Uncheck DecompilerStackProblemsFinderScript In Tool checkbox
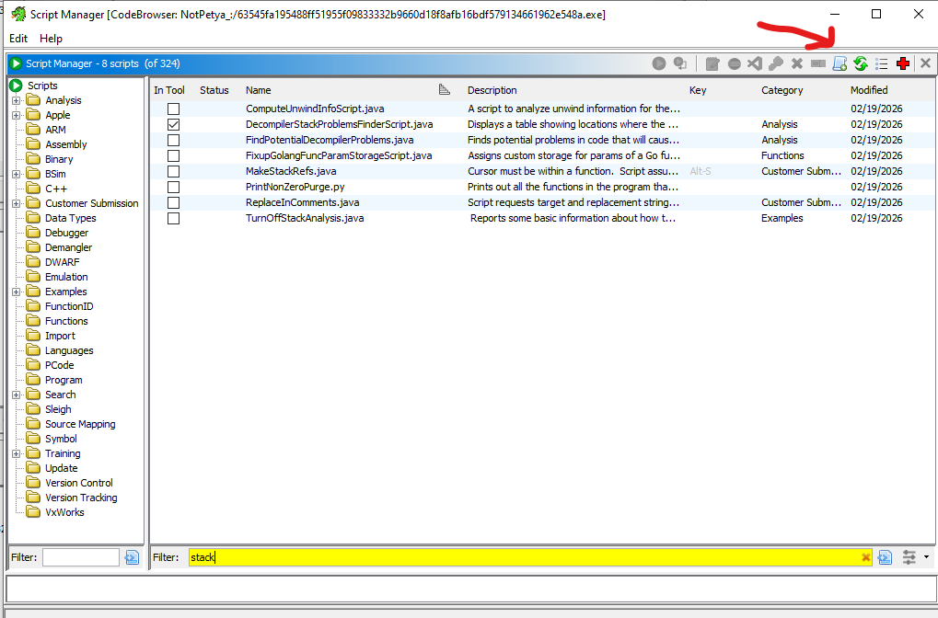The image size is (938, 618). click(173, 124)
